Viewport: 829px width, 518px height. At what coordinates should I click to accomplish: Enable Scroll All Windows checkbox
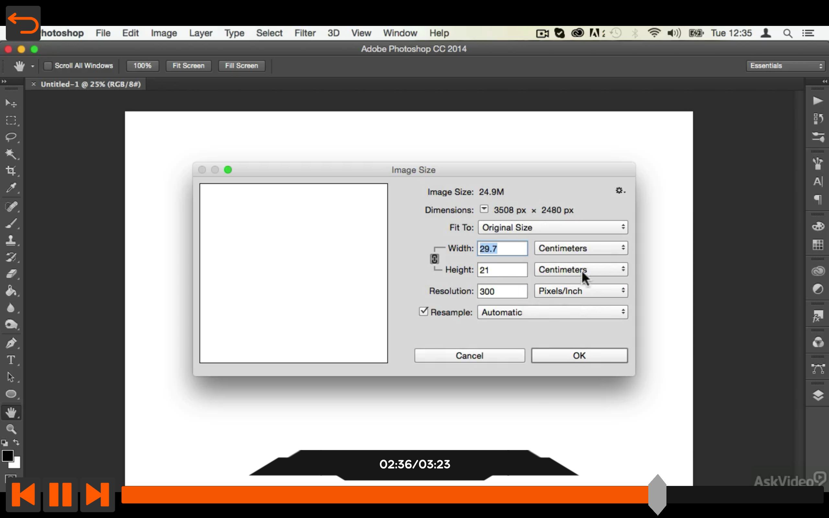point(48,66)
